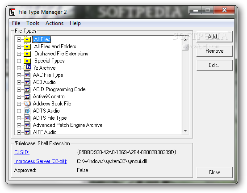Click the file types scrollbar thumb
Screen dimensions: 247x193
(185, 47)
